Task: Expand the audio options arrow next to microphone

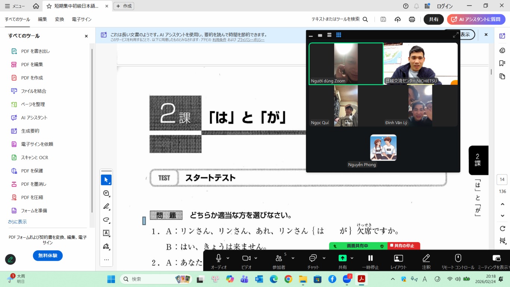Action: (228, 258)
